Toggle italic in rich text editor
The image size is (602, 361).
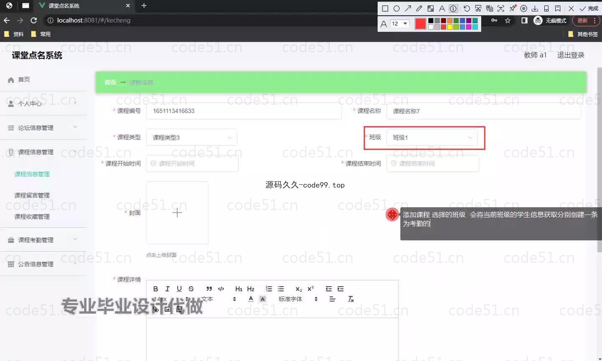click(167, 289)
